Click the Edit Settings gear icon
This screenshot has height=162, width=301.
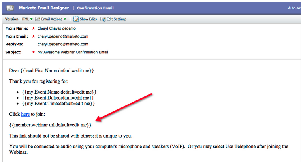click(x=103, y=19)
